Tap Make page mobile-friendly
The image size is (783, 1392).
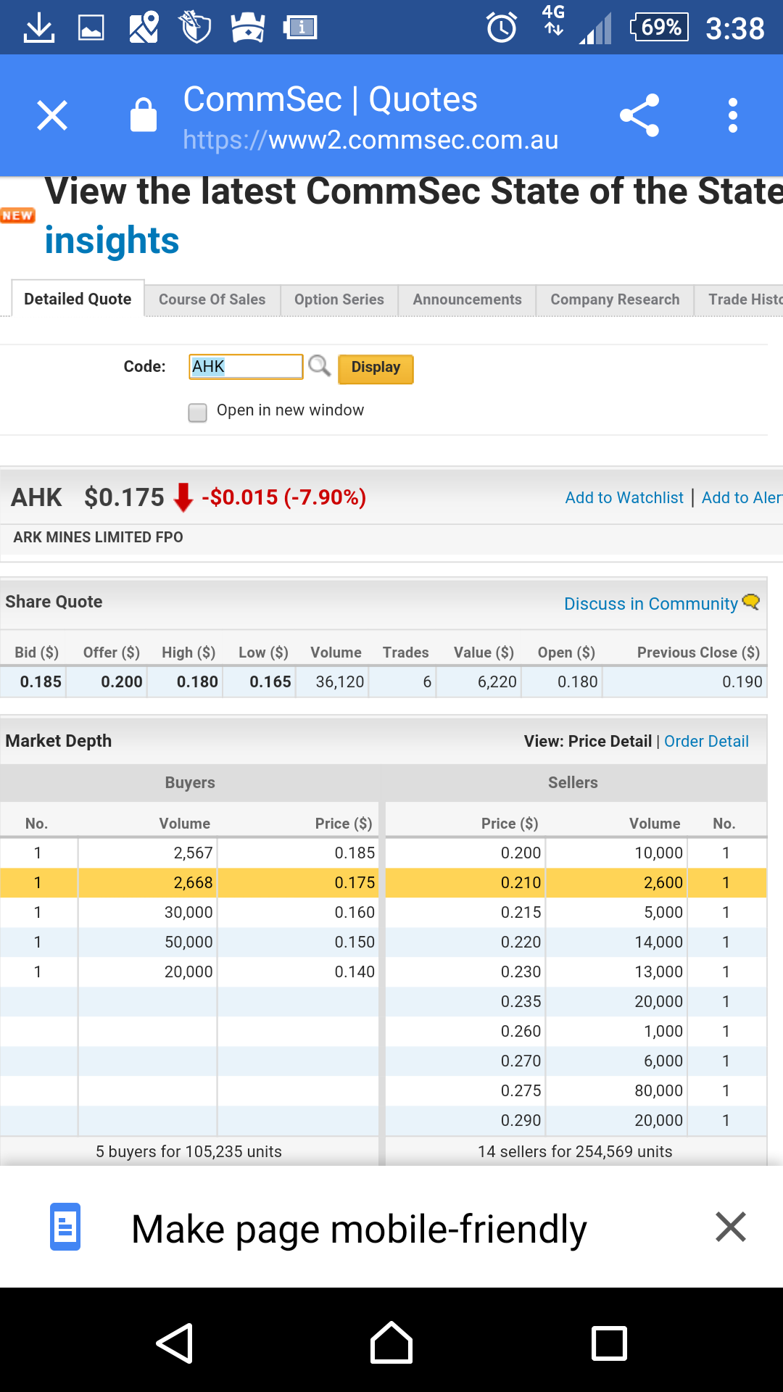coord(359,1229)
